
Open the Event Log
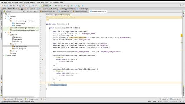click(164, 99)
